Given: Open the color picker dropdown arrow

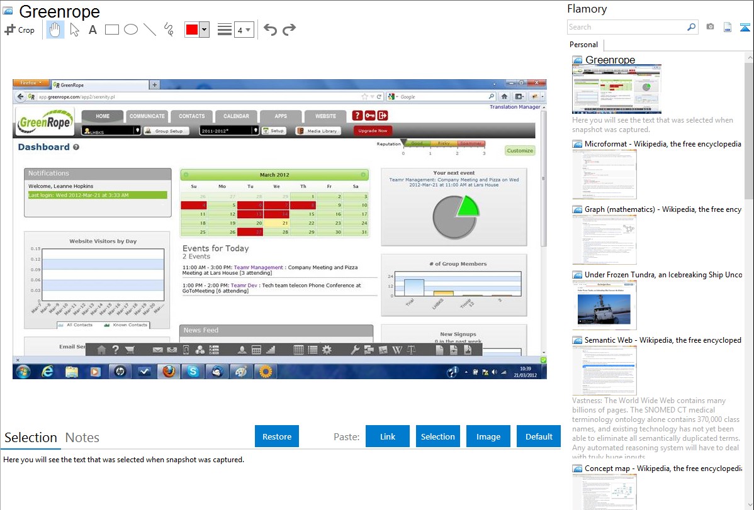Looking at the screenshot, I should click(205, 30).
